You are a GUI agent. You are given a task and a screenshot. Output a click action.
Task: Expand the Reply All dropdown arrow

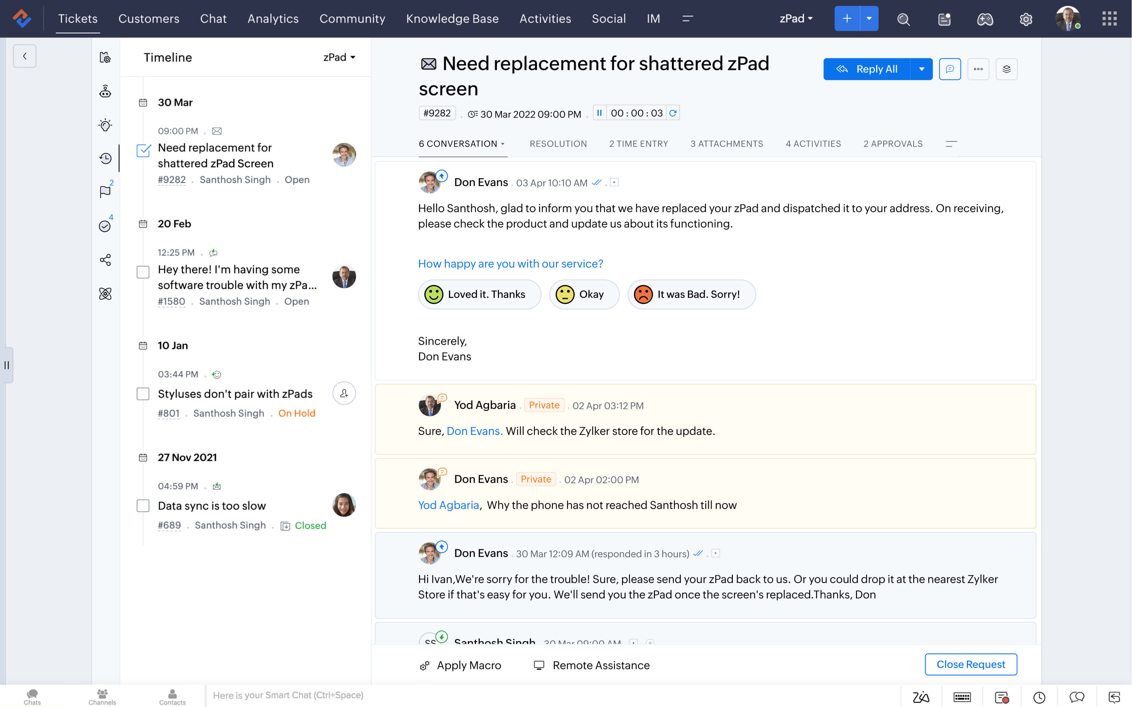pyautogui.click(x=922, y=69)
